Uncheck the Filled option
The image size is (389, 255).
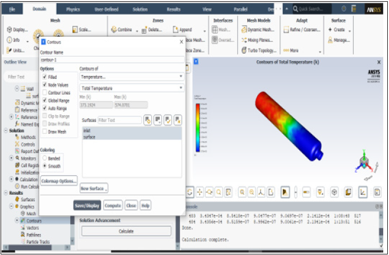[45, 77]
